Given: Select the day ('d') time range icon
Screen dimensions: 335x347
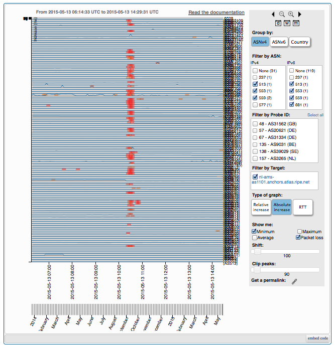Looking at the screenshot, I should (278, 23).
